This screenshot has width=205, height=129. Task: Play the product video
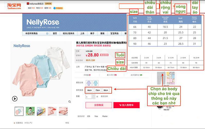[x=15, y=99]
